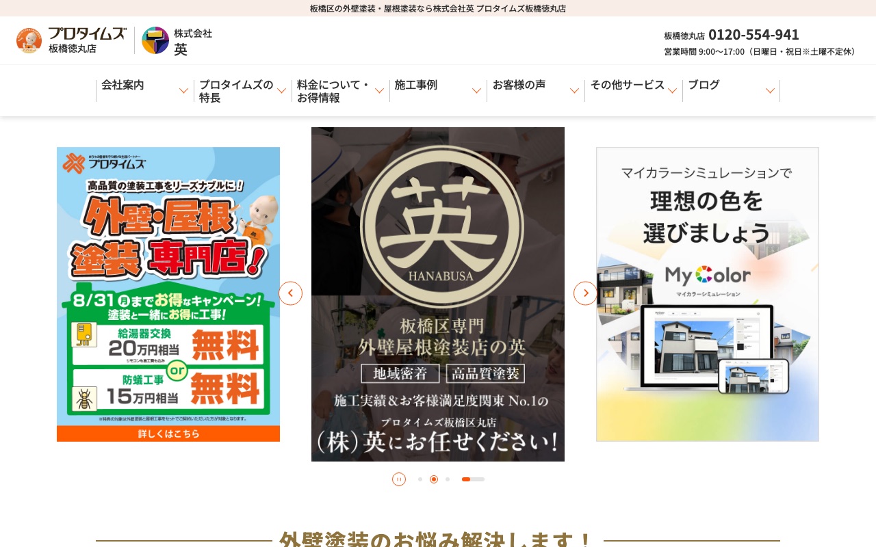
Task: Open the HANABUSA center slide banner
Action: (x=438, y=294)
